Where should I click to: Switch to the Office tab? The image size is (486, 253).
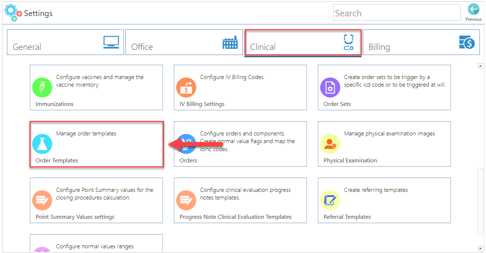184,42
